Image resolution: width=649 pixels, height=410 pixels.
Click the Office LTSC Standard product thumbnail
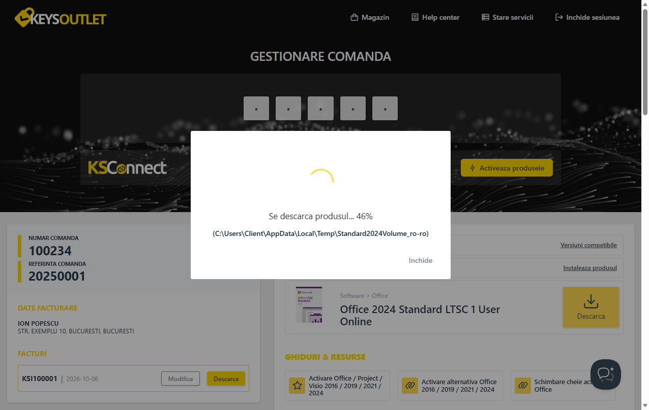pyautogui.click(x=309, y=305)
